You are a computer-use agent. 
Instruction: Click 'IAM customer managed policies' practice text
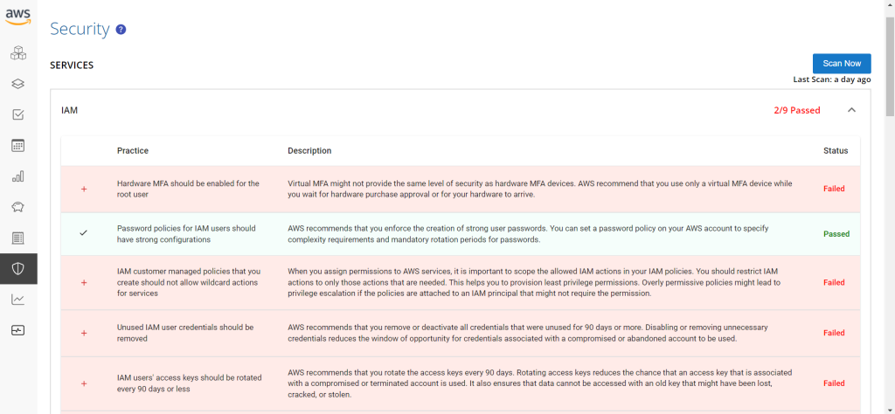coord(189,282)
